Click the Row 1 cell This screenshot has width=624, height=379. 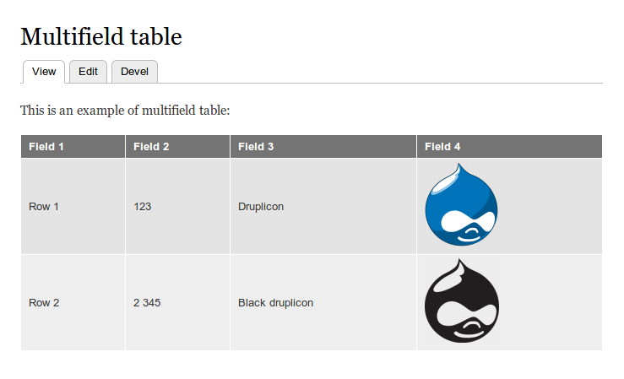point(73,207)
